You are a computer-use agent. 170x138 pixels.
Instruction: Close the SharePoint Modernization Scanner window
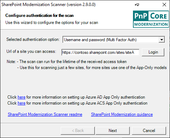(x=164, y=5)
